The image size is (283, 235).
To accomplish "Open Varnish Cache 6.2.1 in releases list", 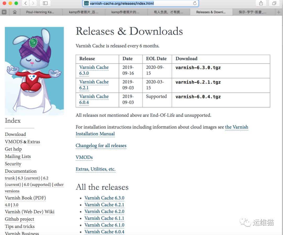I will click(104, 205).
